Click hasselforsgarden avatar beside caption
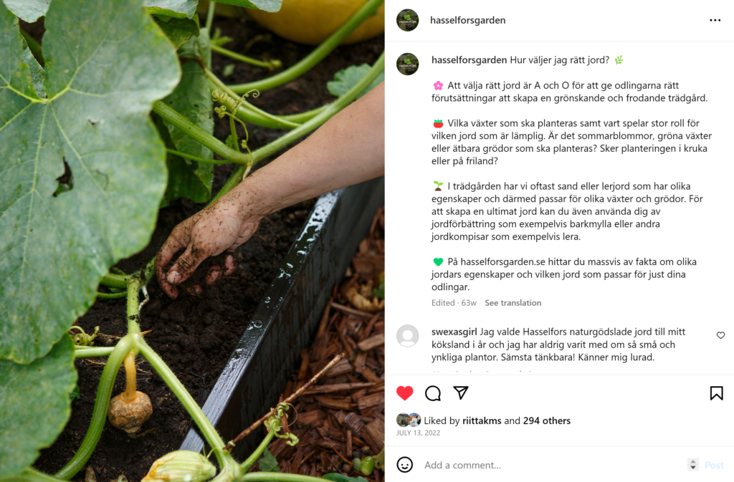This screenshot has height=482, width=734. [x=408, y=64]
